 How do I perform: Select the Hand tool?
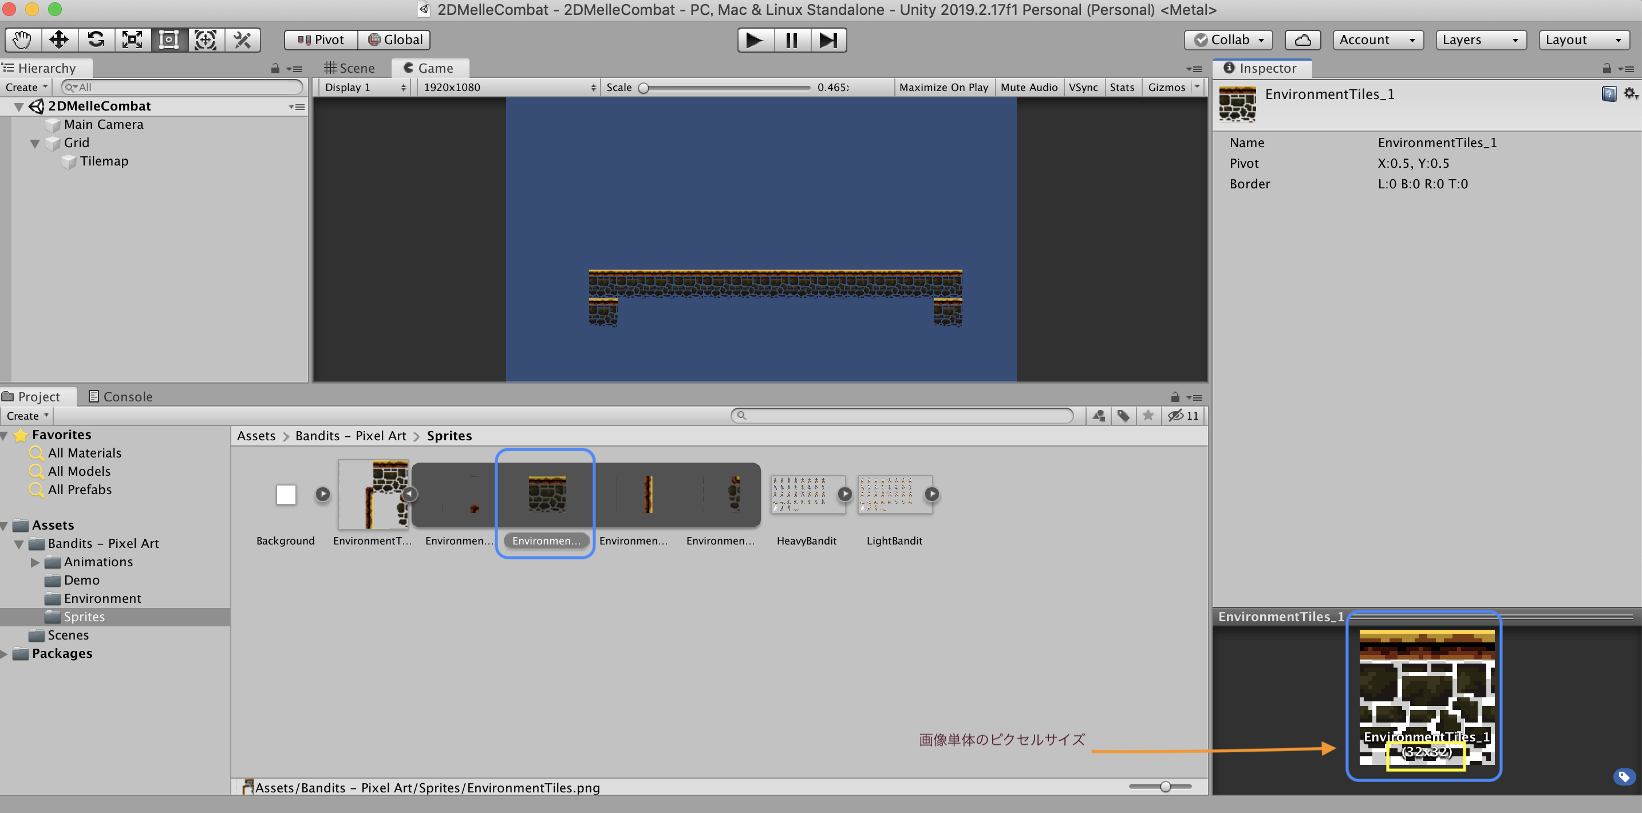click(x=22, y=40)
